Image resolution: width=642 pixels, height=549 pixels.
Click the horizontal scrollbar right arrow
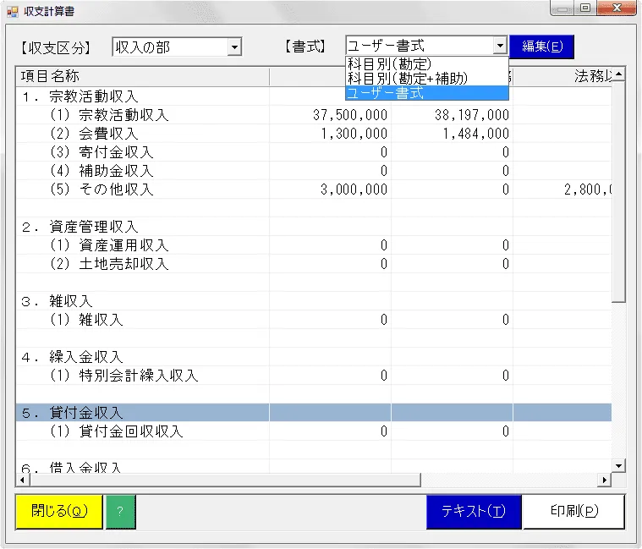tap(605, 480)
